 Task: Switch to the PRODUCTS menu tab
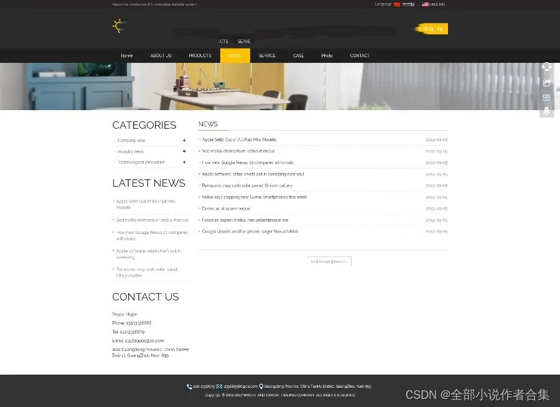(200, 55)
